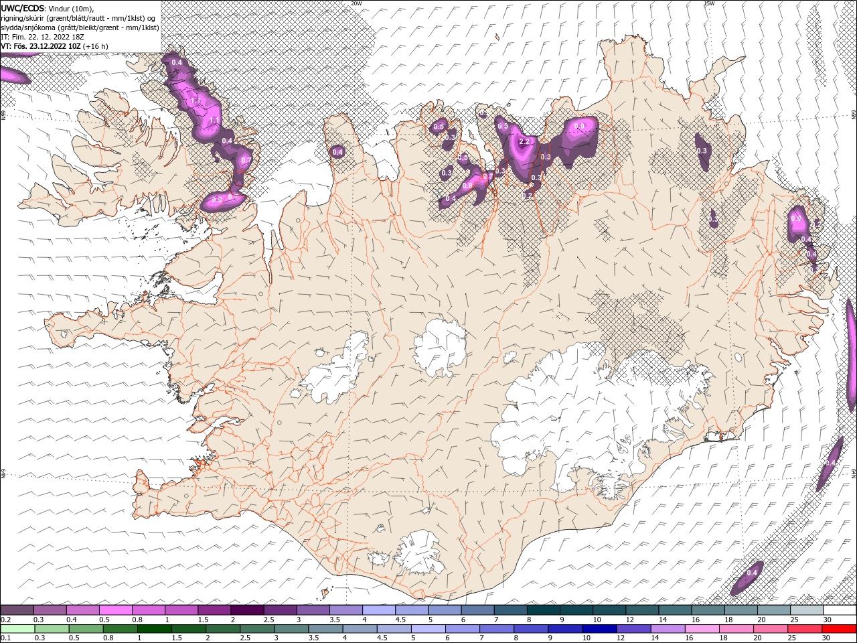
Task: Select the white 30+ swatch in top legend row
Action: [840, 610]
